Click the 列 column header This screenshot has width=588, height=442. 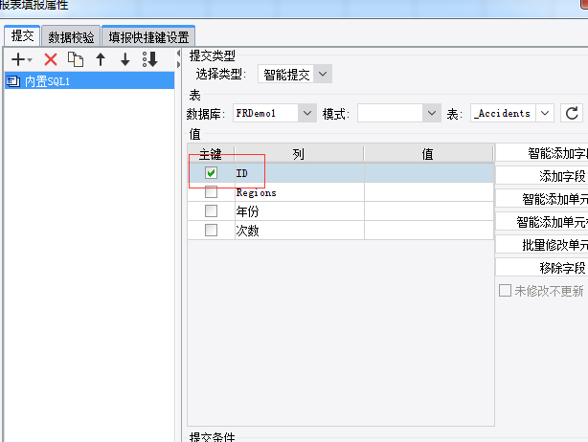(x=299, y=154)
